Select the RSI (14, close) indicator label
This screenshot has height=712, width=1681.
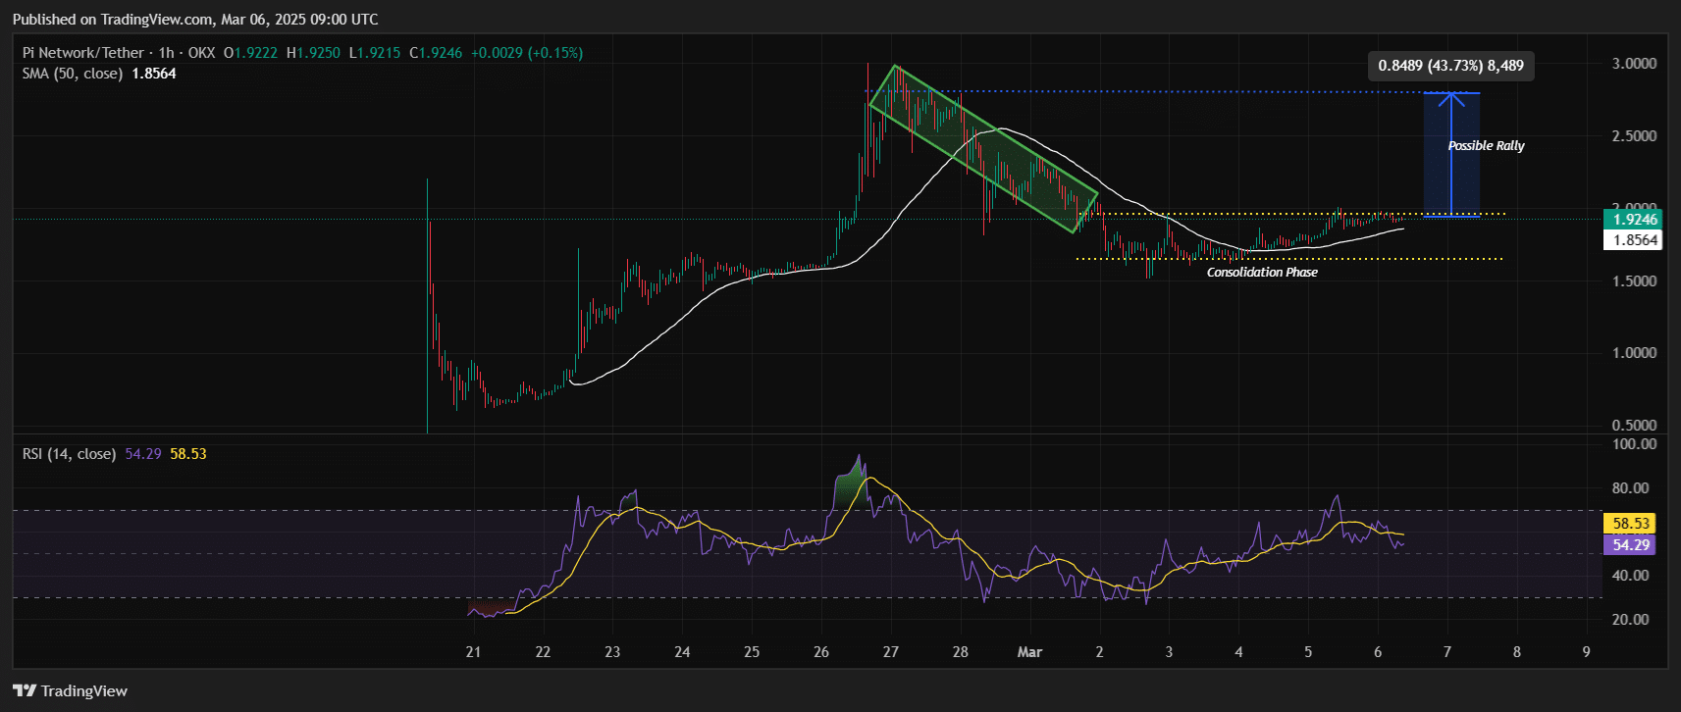(x=69, y=454)
